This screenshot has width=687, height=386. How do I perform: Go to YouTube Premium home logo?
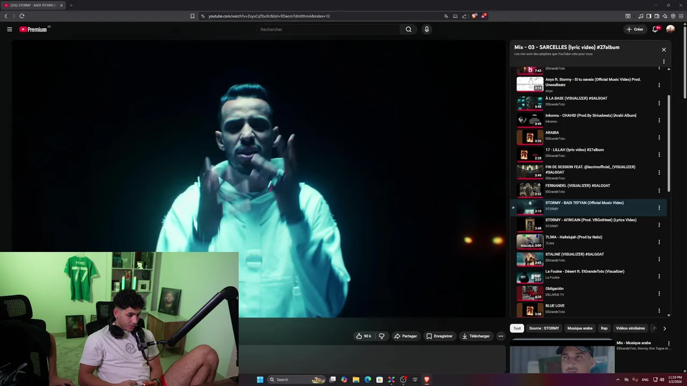[x=34, y=29]
